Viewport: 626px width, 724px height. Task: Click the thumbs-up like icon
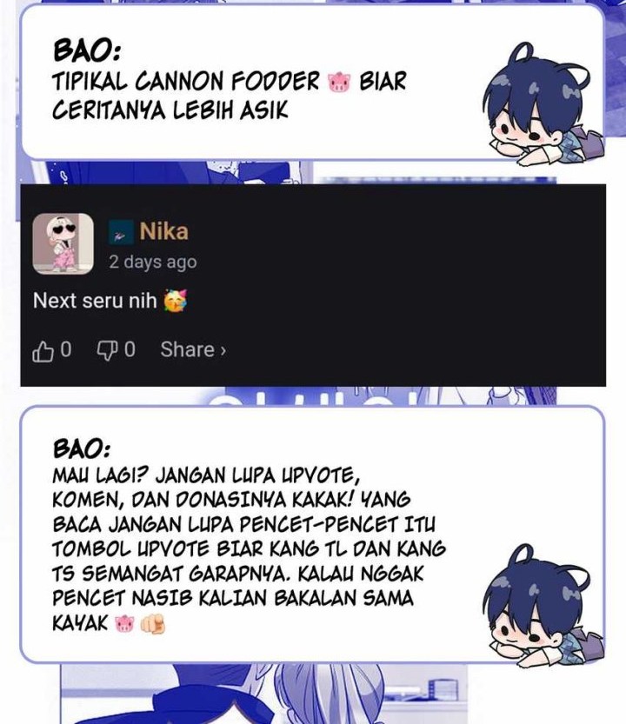43,351
